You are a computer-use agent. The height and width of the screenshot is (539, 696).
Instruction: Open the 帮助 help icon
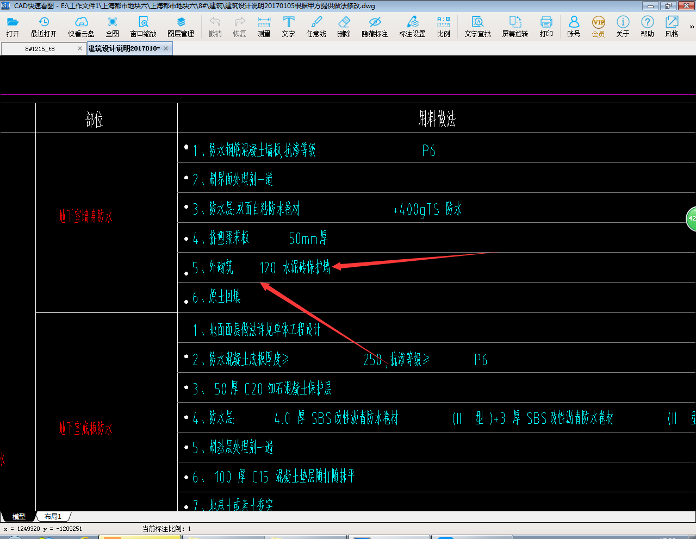click(x=647, y=26)
